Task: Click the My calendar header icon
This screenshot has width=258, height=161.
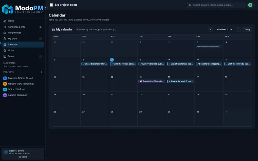Action: pos(53,30)
